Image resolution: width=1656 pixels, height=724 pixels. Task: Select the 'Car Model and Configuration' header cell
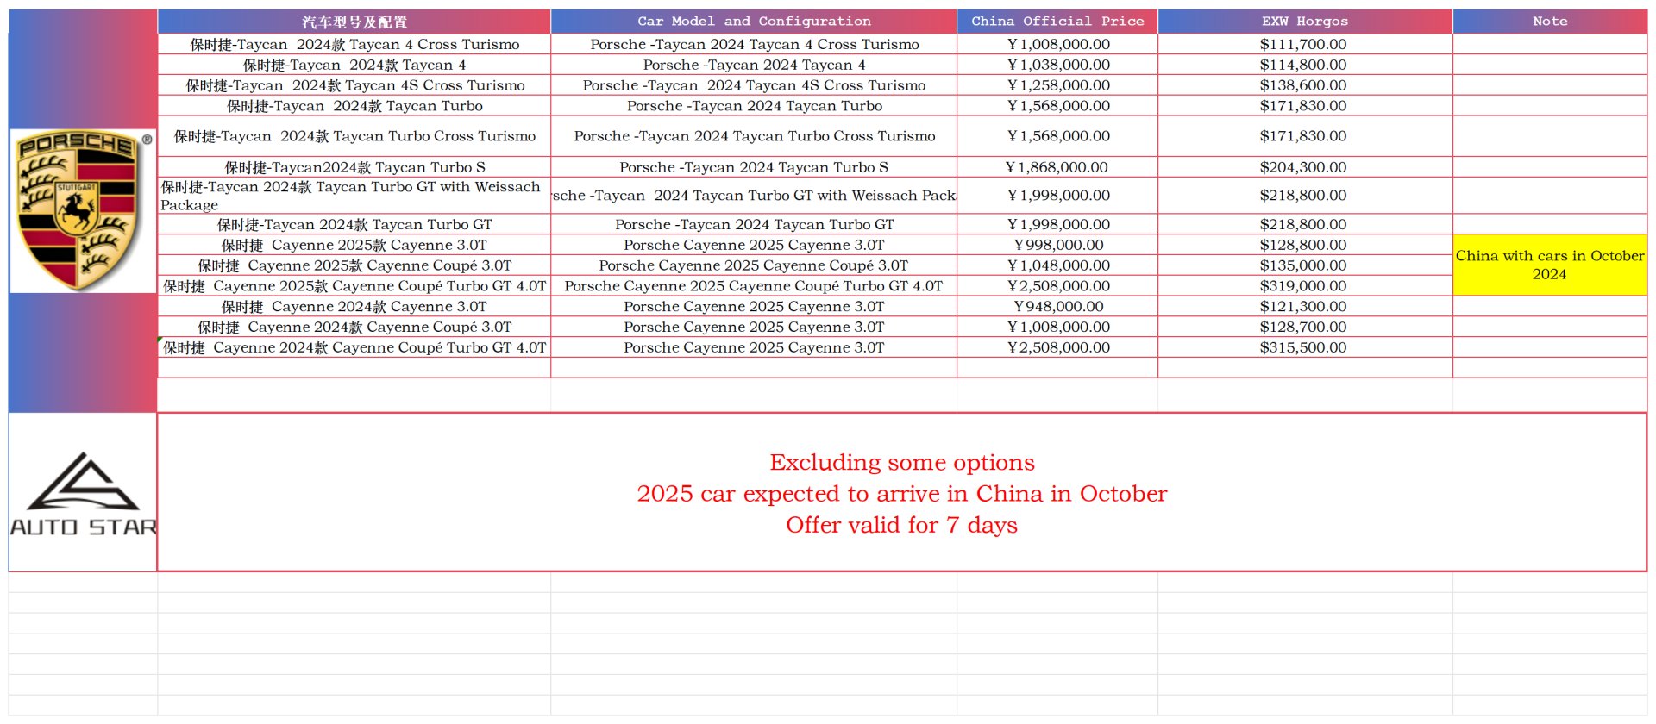point(753,22)
